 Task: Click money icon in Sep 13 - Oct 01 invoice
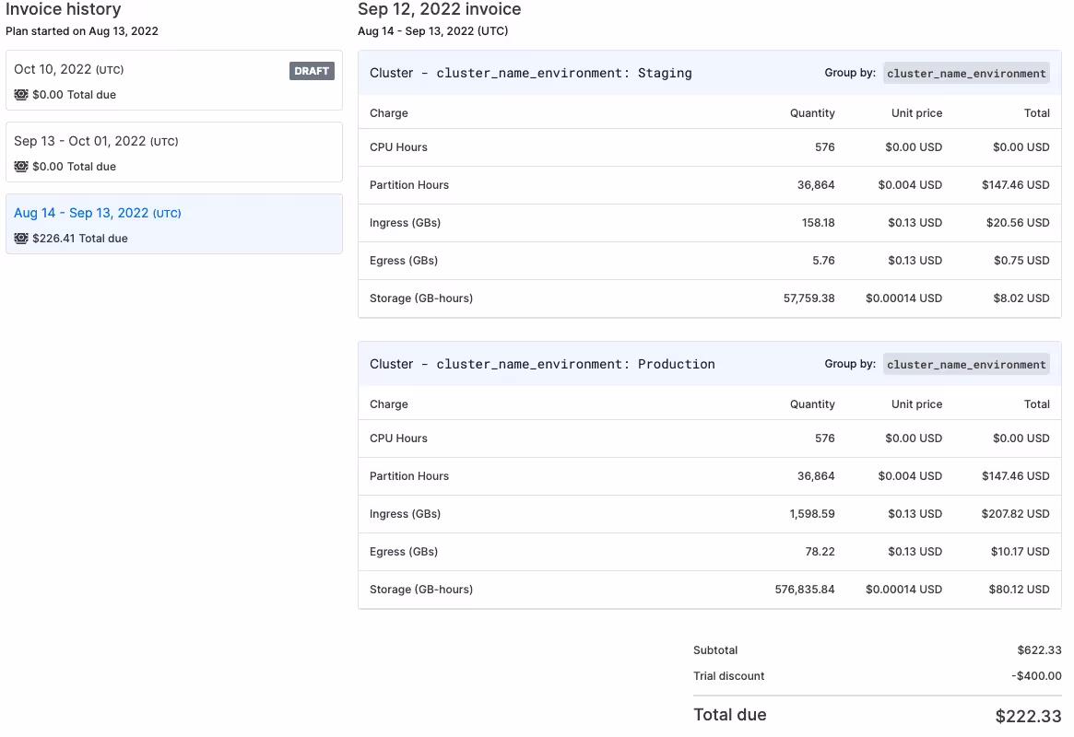(x=21, y=167)
